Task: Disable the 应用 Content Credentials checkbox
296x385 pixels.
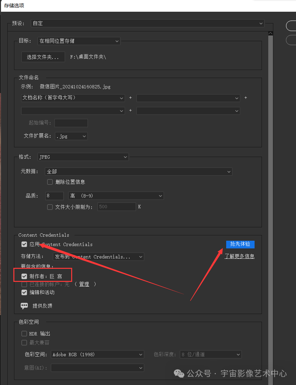Action: (x=24, y=244)
